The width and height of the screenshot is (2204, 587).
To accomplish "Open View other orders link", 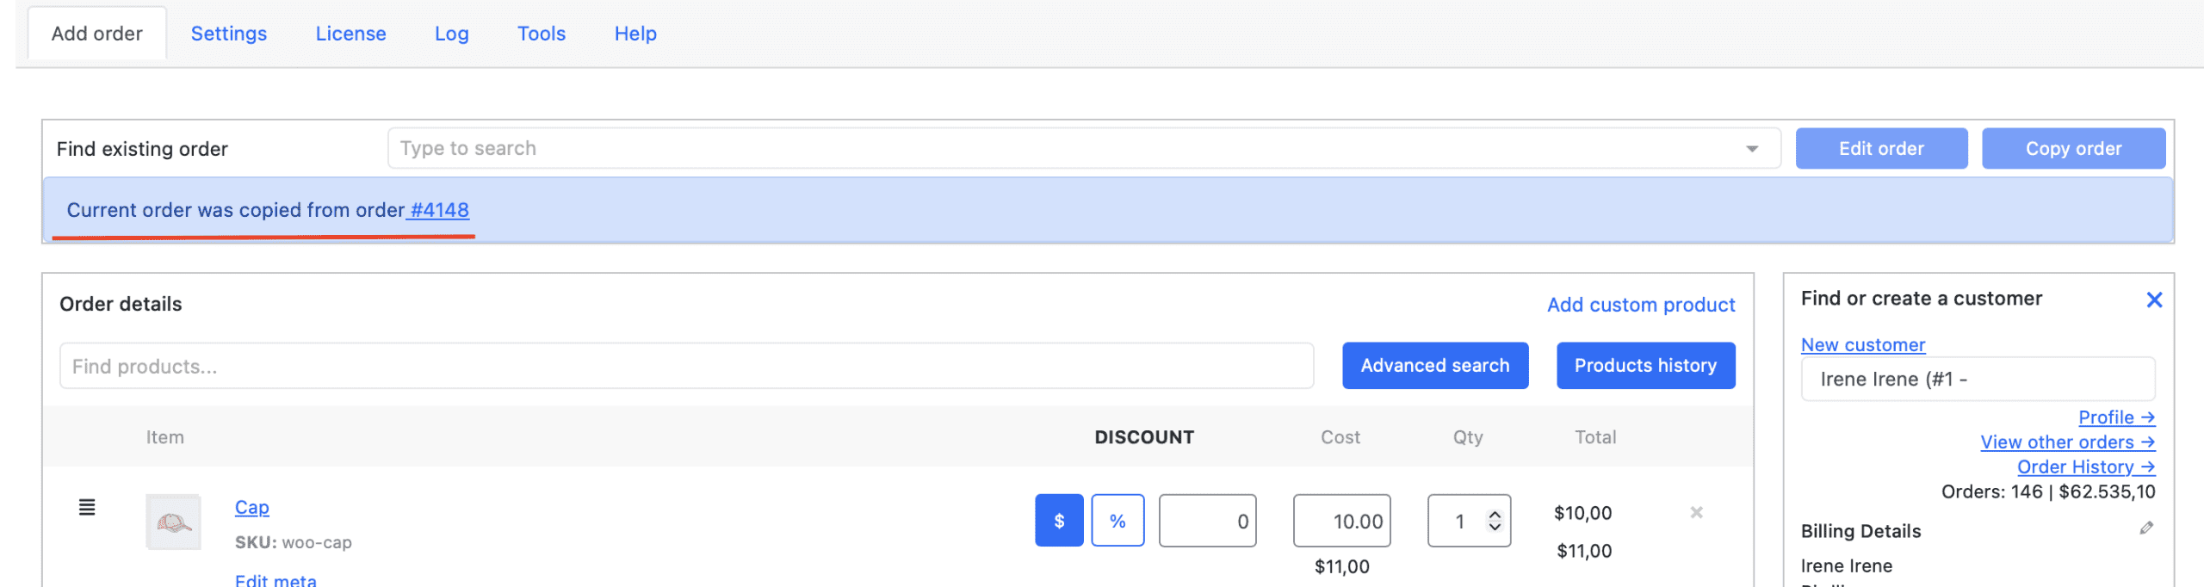I will click(x=2067, y=442).
